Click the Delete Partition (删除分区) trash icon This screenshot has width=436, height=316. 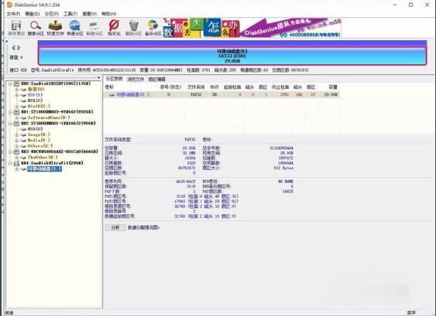134,28
